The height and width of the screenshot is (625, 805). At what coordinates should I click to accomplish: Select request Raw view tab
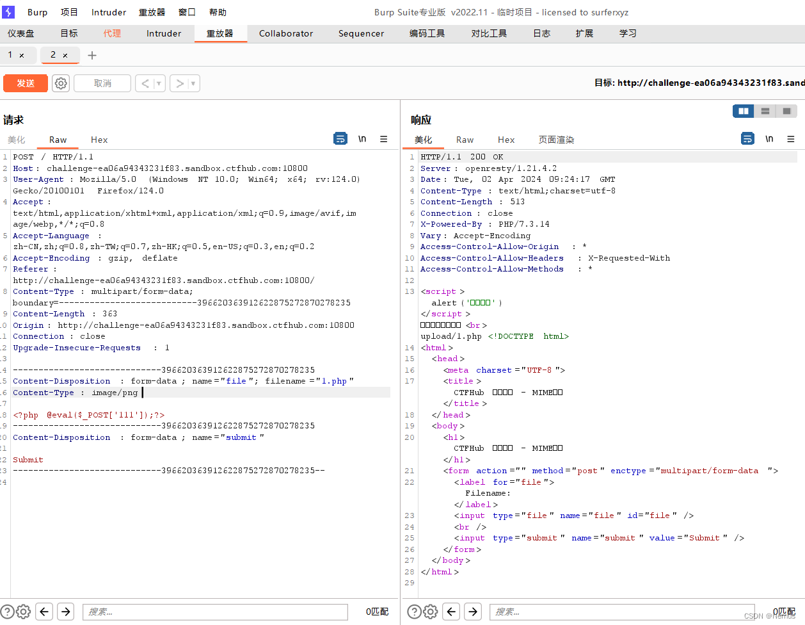58,140
